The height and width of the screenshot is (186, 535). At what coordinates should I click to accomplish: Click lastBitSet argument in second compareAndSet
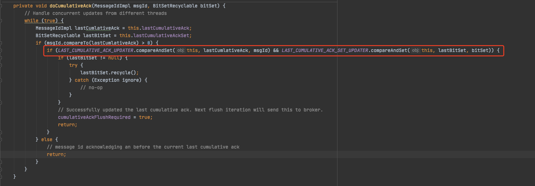[452, 50]
